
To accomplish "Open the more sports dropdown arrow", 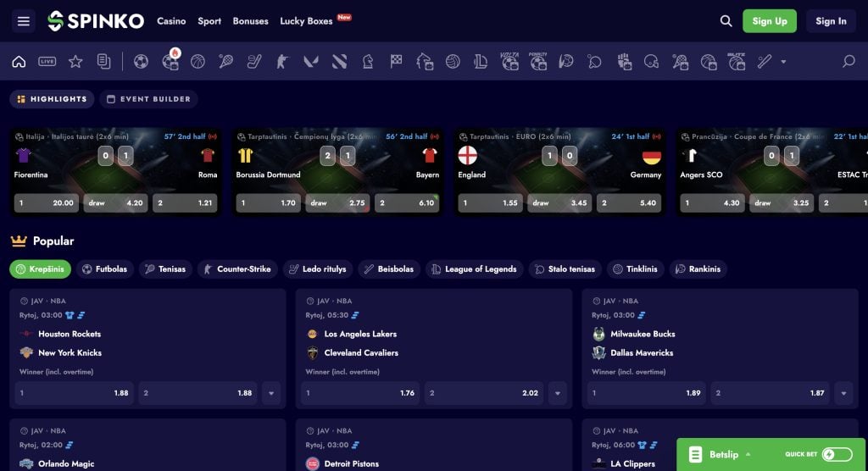I will click(783, 62).
